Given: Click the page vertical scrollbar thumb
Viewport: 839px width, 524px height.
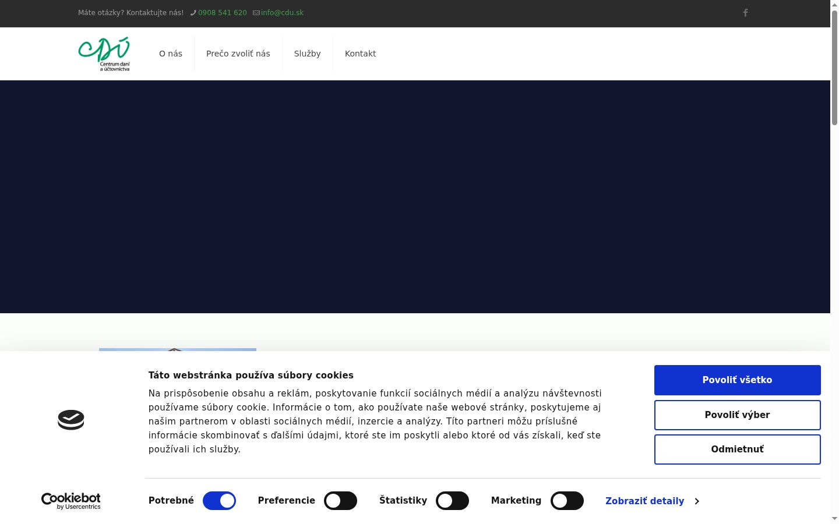Looking at the screenshot, I should [834, 67].
